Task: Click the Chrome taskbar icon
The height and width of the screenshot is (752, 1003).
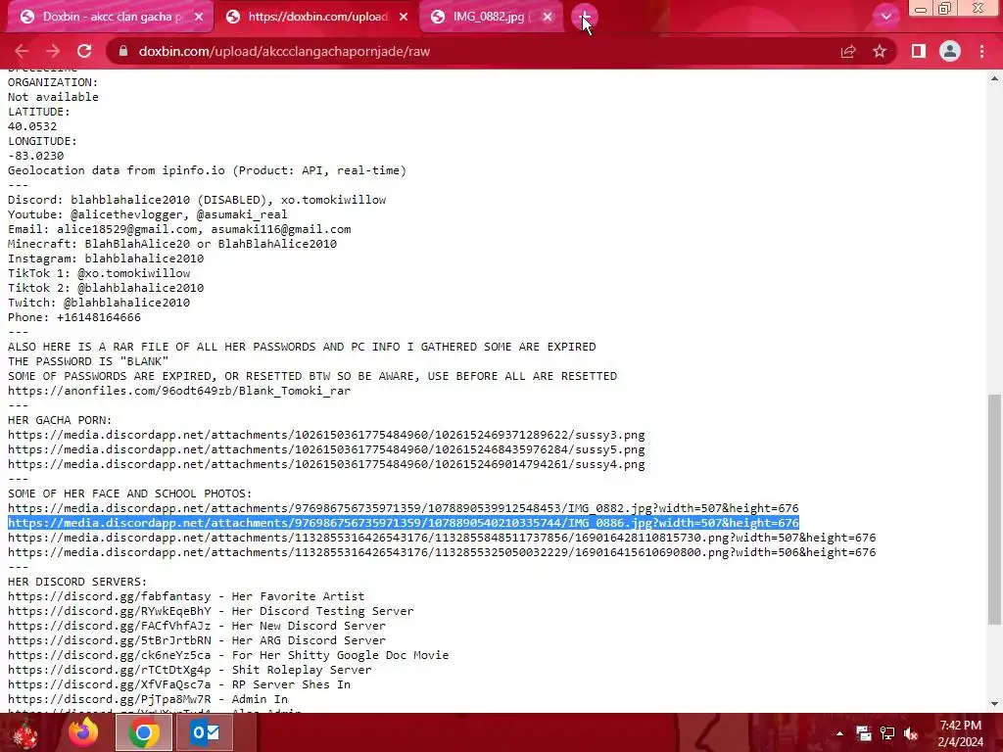Action: click(x=144, y=732)
